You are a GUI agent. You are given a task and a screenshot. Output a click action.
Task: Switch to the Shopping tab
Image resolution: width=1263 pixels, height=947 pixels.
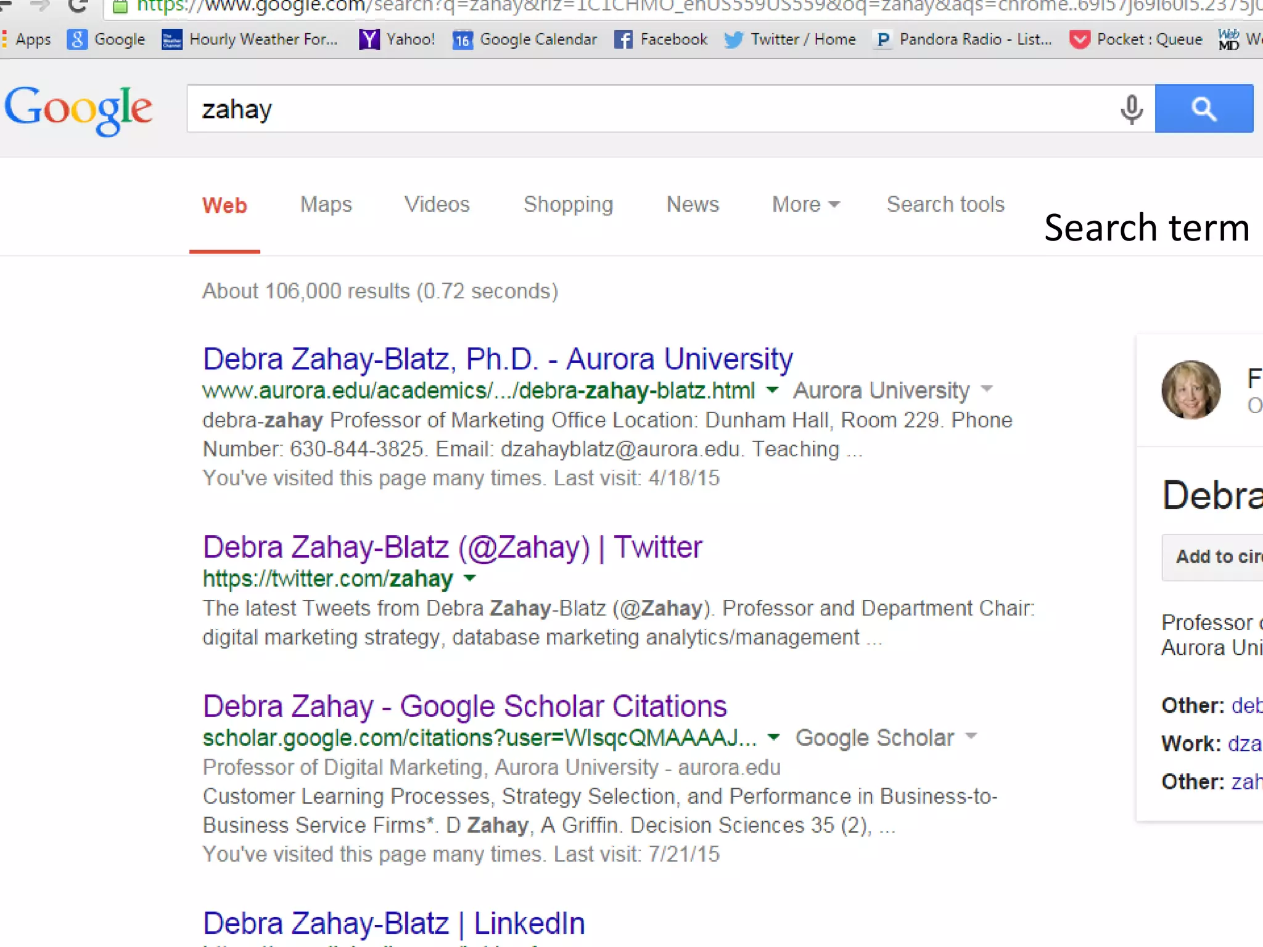tap(568, 205)
